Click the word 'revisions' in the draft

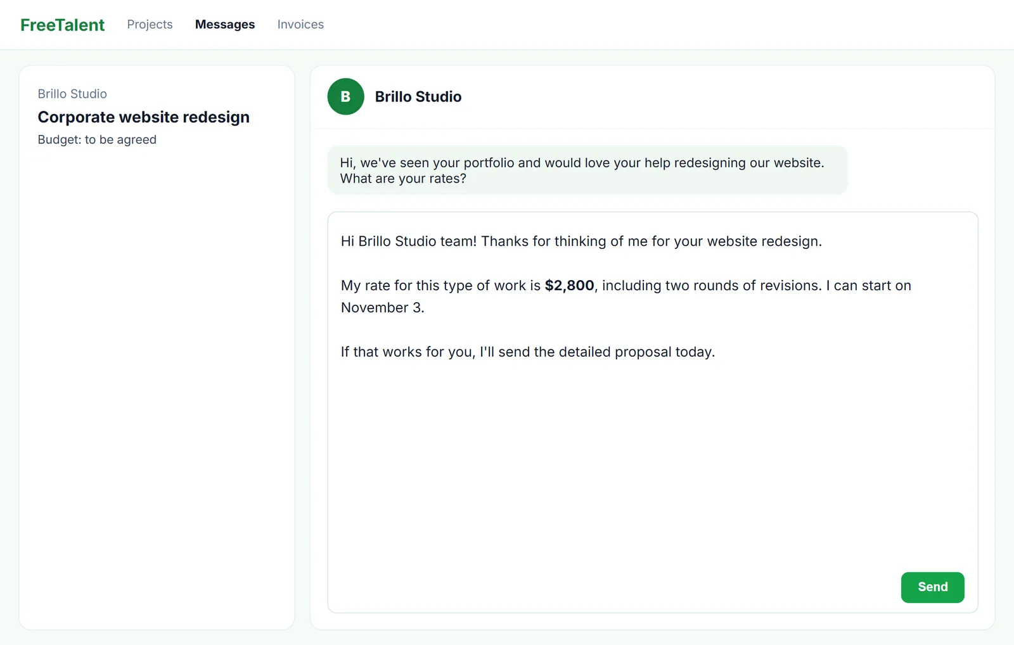click(x=790, y=286)
